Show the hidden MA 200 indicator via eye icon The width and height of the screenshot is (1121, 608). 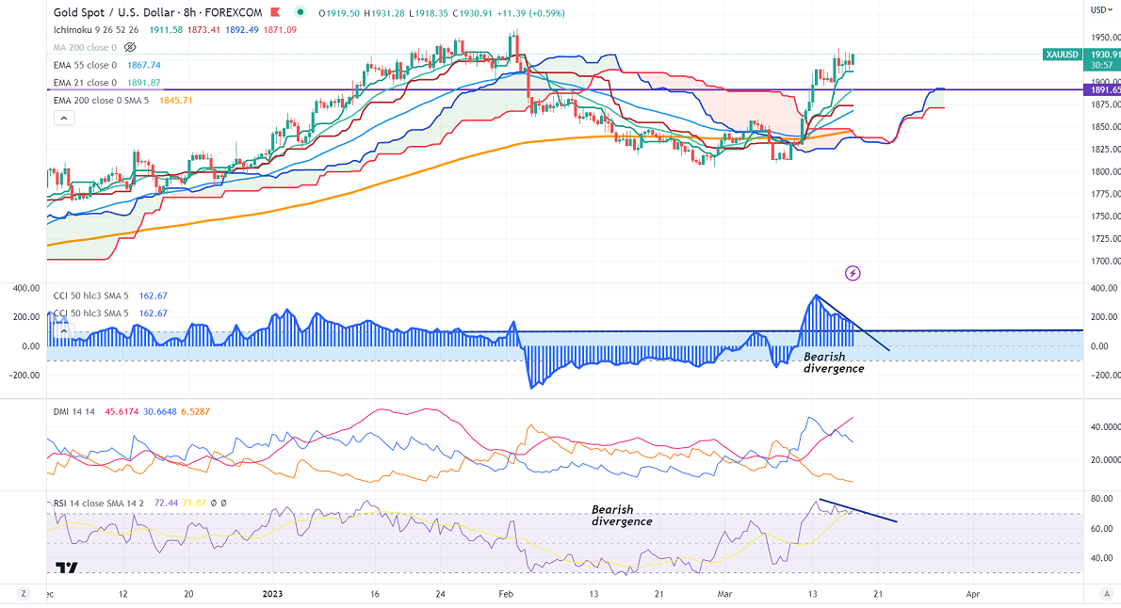[131, 47]
